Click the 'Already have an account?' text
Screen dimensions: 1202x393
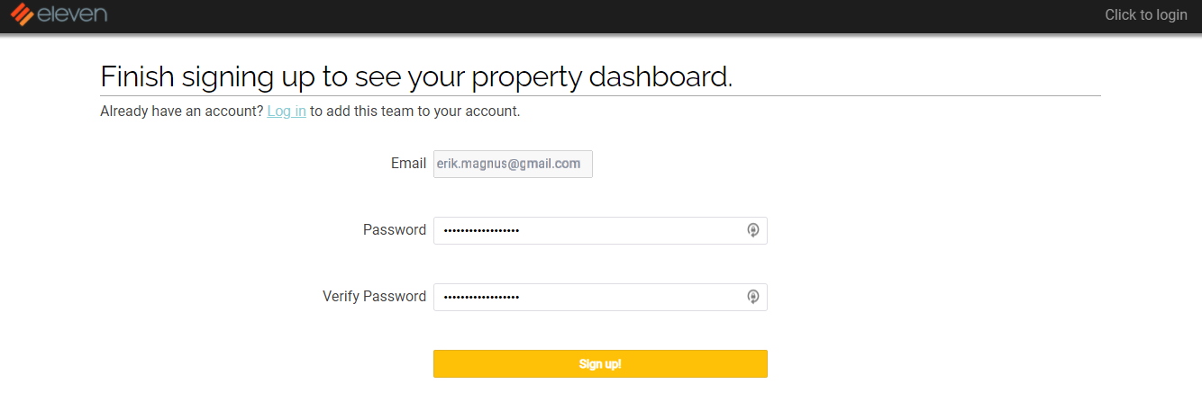tap(181, 112)
